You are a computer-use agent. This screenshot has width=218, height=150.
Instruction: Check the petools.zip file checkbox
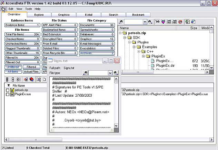pyautogui.click(x=8, y=90)
